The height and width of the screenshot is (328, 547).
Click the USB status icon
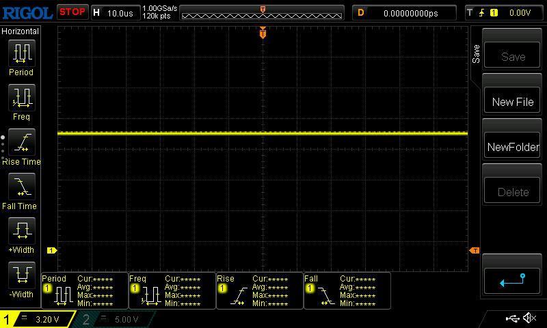coord(512,318)
